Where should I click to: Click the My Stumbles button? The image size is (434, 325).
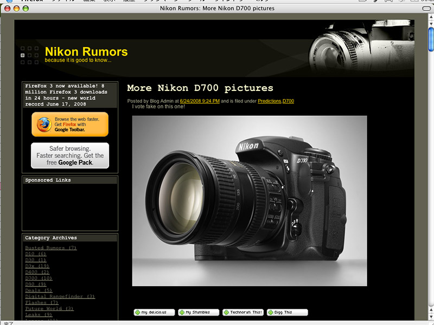199,313
